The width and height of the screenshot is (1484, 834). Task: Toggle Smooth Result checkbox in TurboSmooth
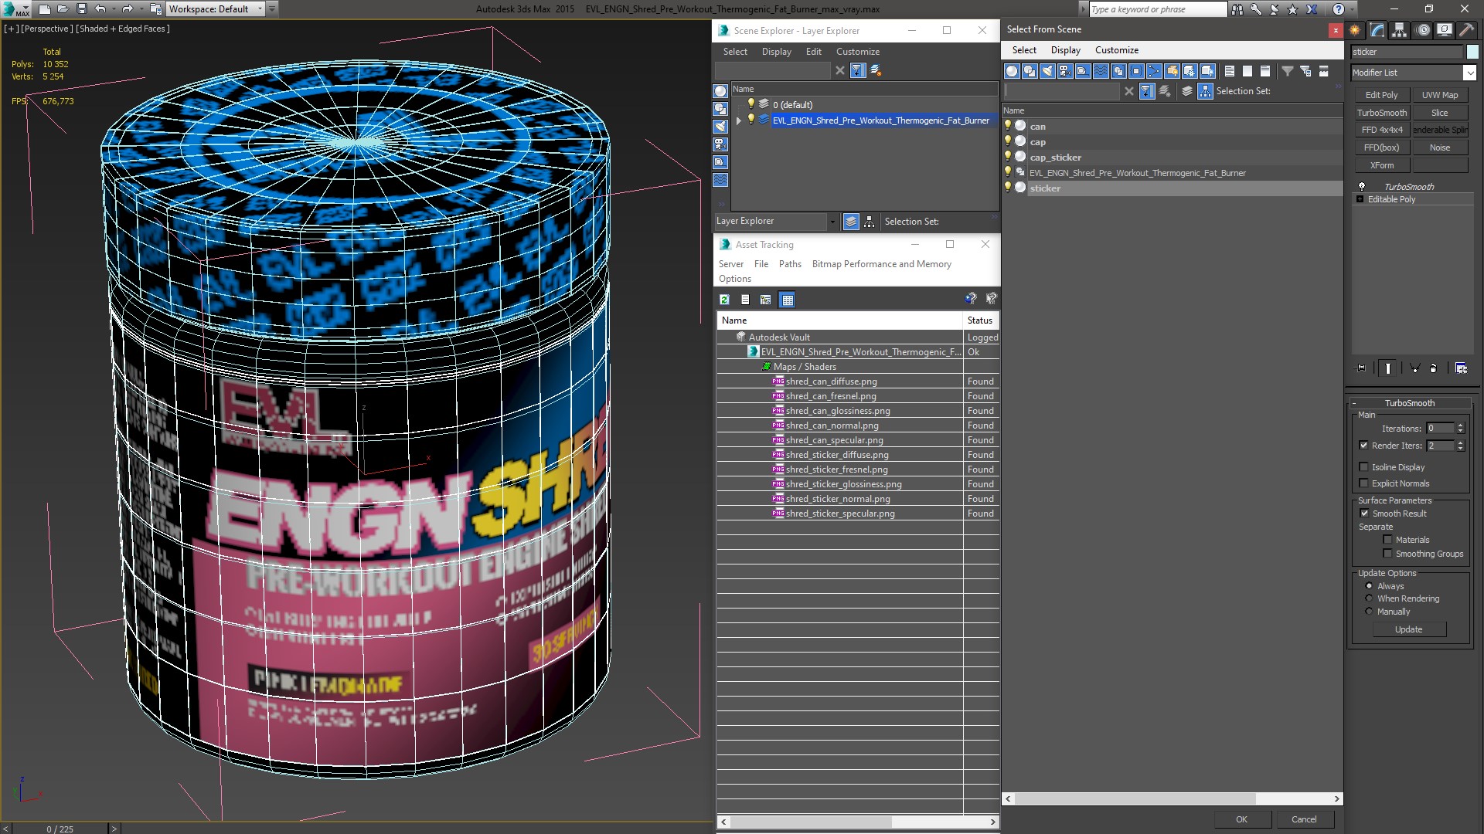(1363, 514)
